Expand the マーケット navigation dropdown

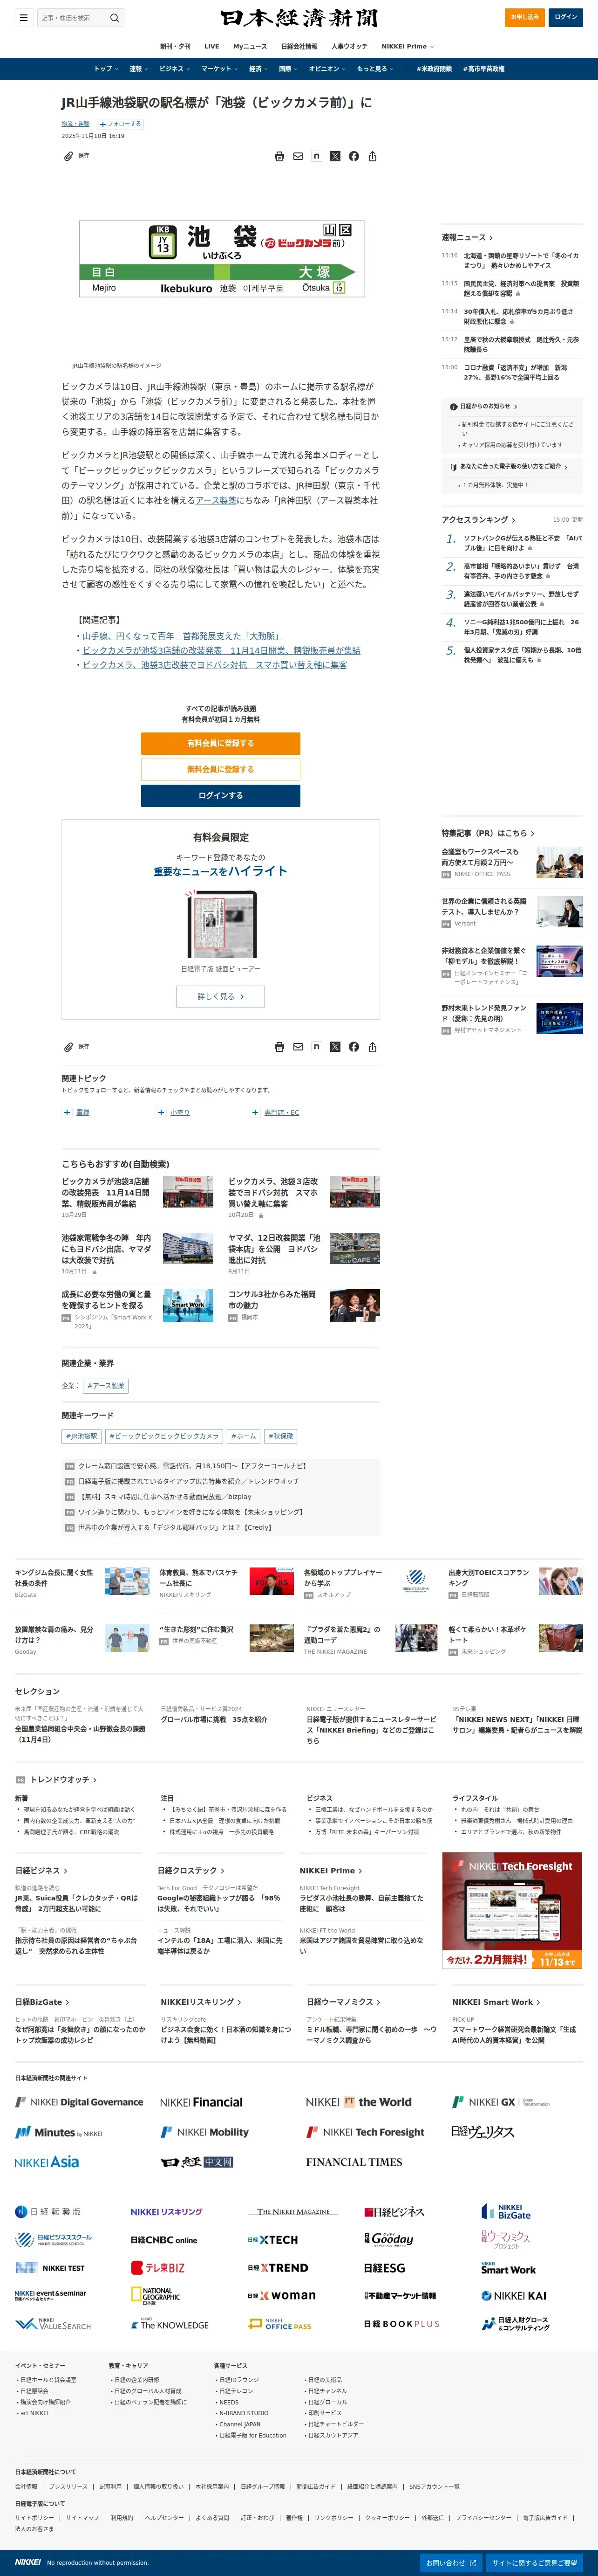(220, 69)
